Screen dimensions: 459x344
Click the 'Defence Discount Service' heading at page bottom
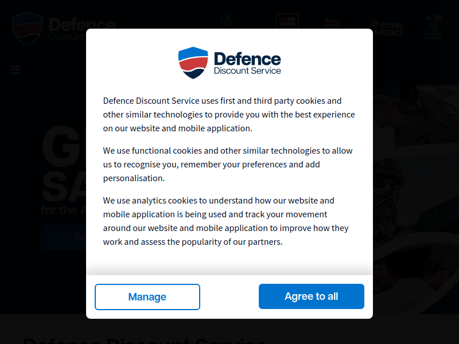(x=145, y=341)
